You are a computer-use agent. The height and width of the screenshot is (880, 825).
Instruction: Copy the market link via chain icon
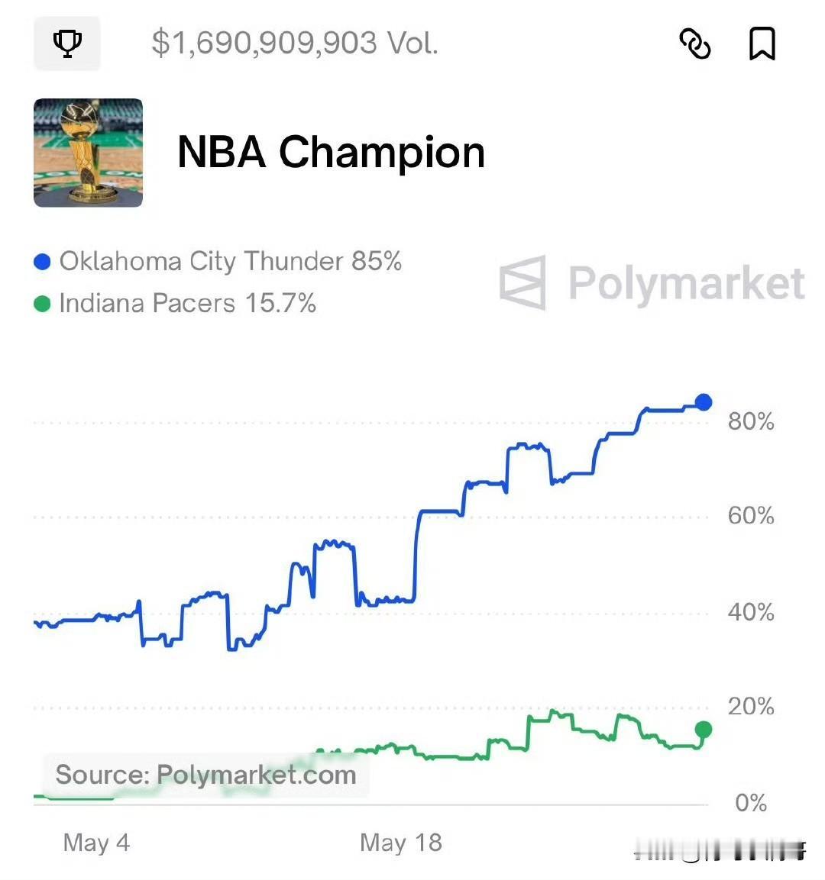(x=695, y=44)
